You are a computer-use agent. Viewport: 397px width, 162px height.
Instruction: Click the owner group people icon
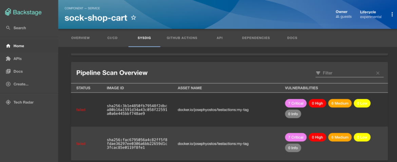point(337,17)
